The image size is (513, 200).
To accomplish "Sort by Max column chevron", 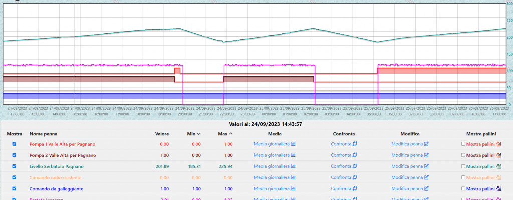I will [x=230, y=134].
